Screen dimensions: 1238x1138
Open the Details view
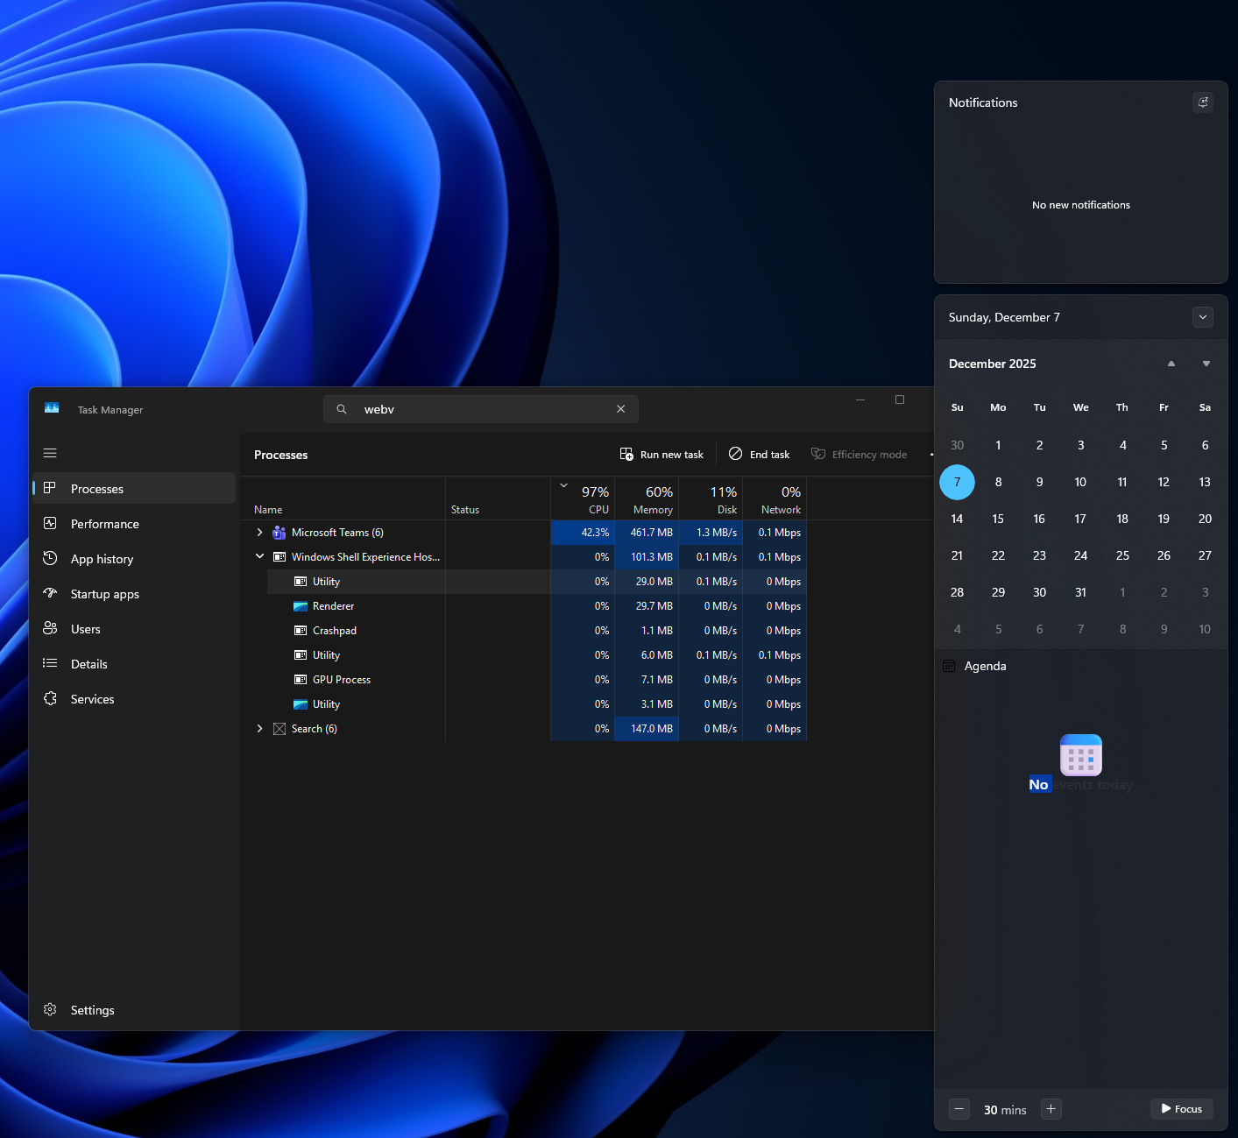(x=88, y=663)
